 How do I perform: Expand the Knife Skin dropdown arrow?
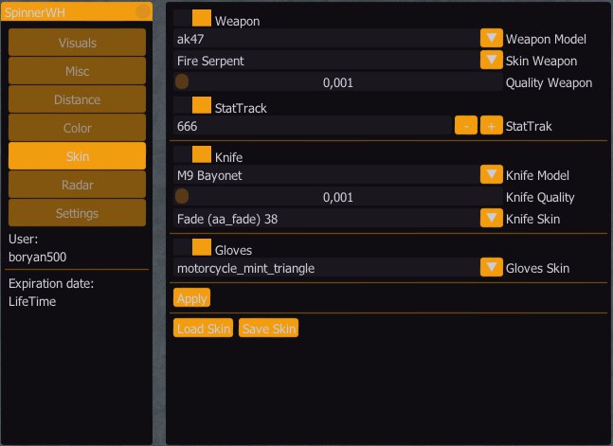[x=492, y=219]
